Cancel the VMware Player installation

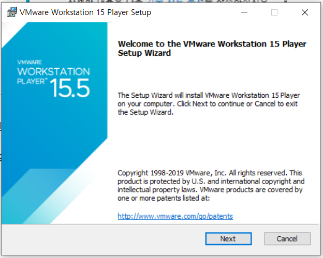click(287, 239)
